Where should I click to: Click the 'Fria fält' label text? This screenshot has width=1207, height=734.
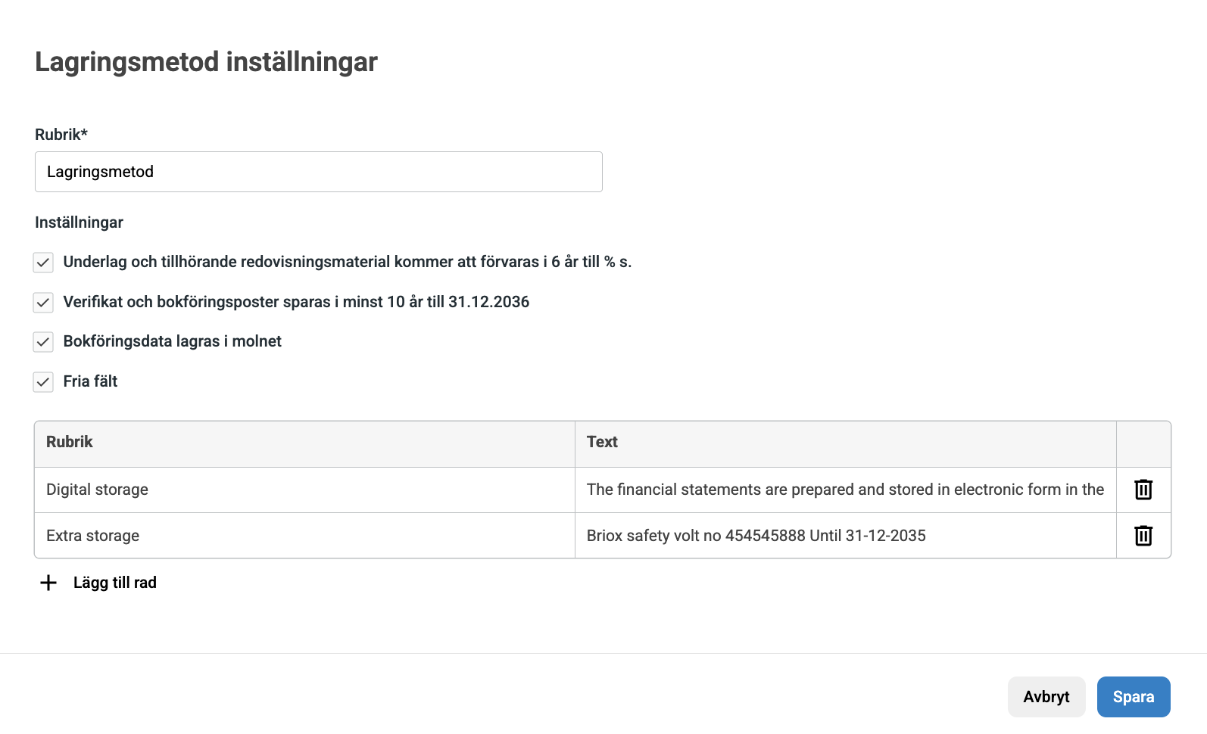coord(90,381)
